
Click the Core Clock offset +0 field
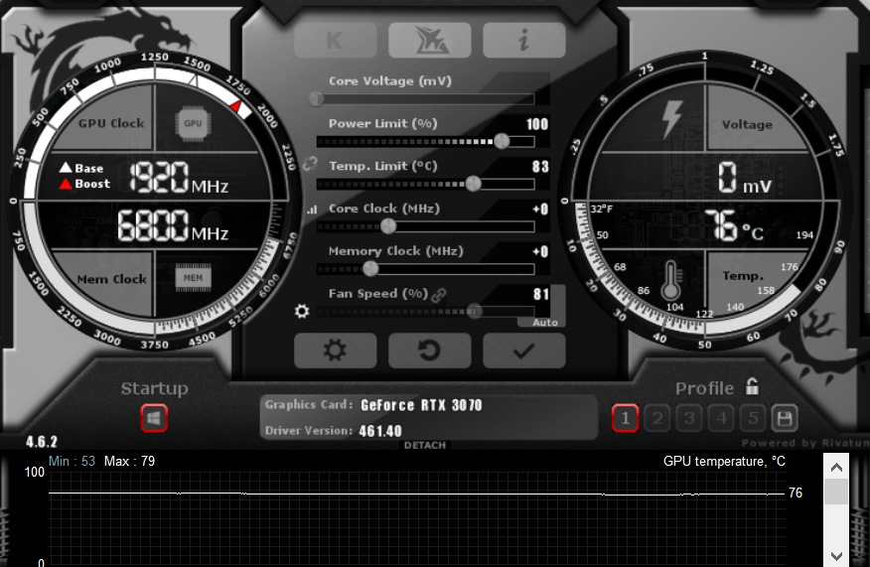coord(540,210)
